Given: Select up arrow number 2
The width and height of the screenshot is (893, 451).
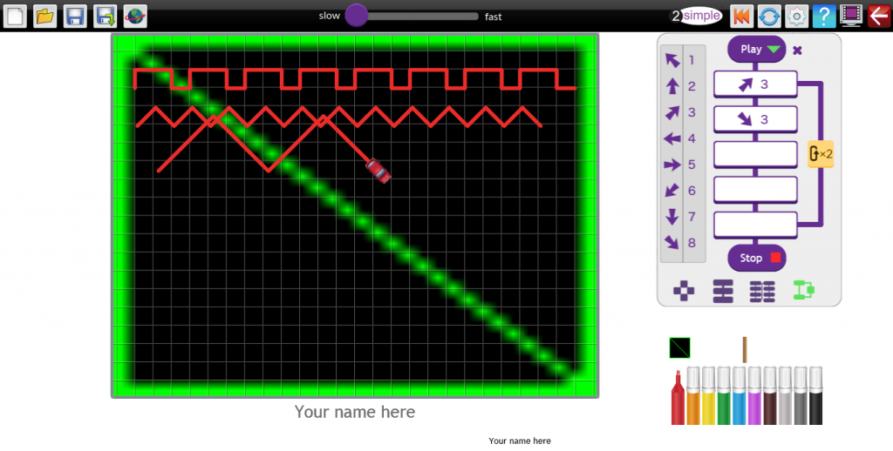Looking at the screenshot, I should click(672, 86).
